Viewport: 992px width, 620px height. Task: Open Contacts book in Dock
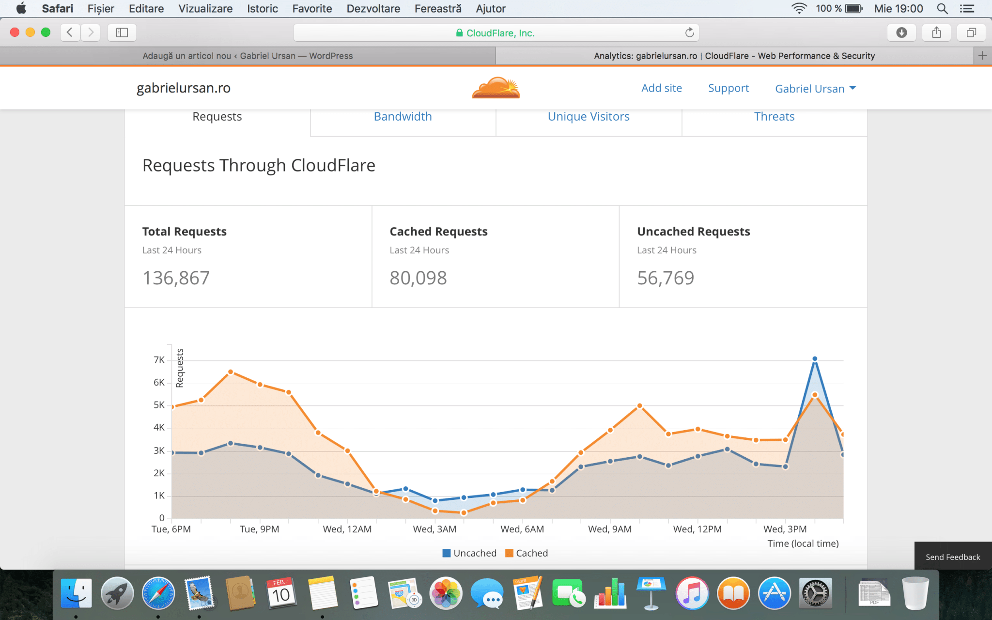pos(240,593)
